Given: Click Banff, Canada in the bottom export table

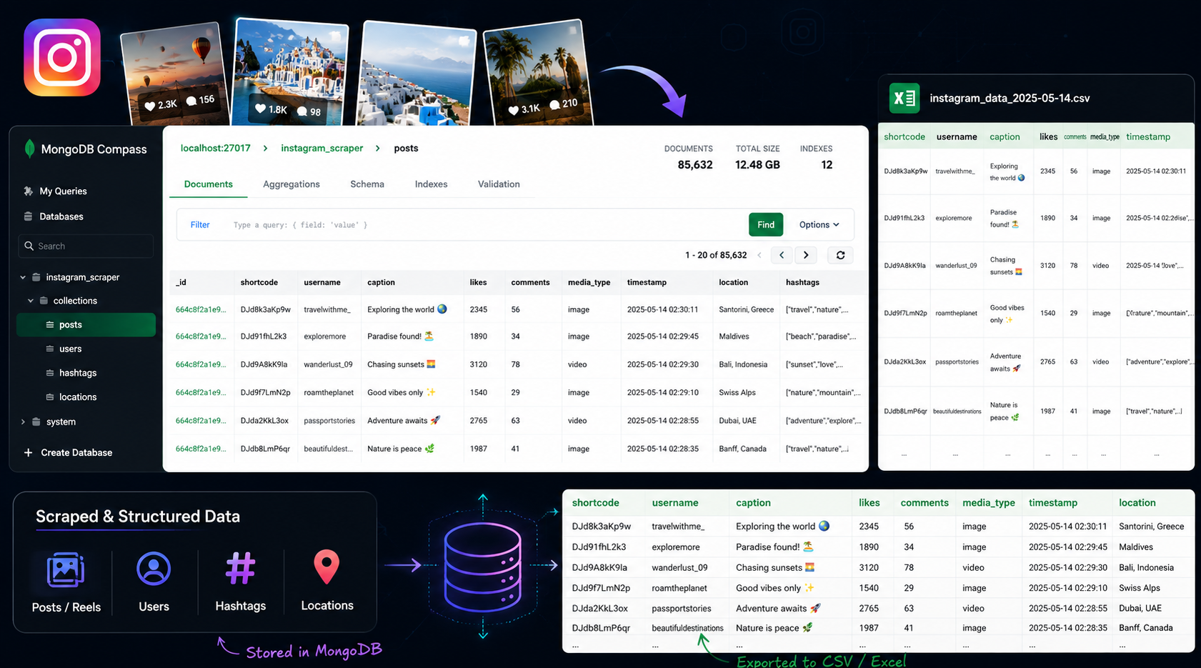Looking at the screenshot, I should pos(1146,628).
